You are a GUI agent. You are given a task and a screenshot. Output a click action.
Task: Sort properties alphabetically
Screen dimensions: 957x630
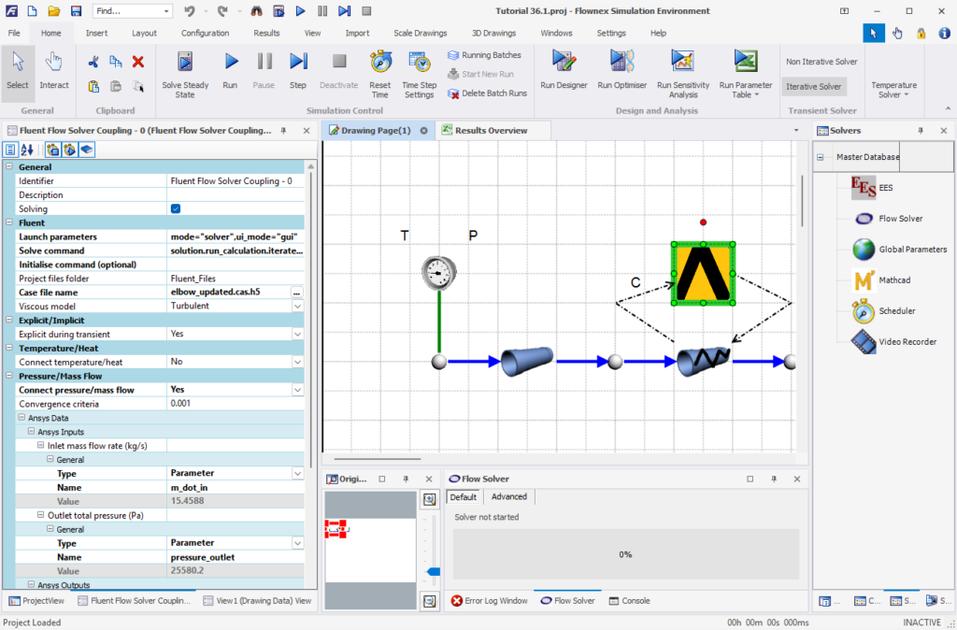27,150
